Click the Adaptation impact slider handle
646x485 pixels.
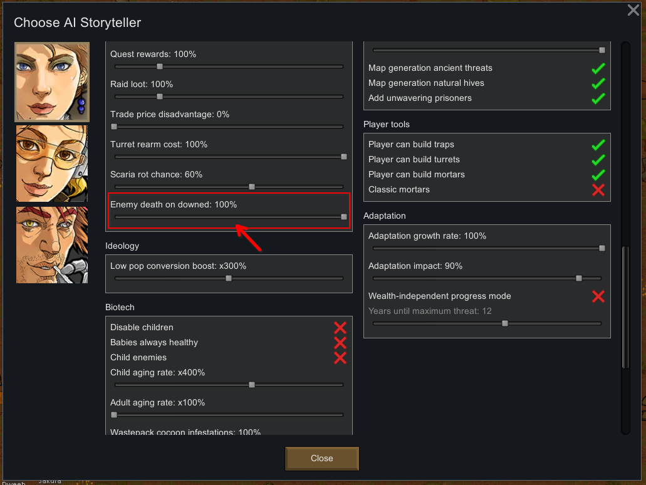pyautogui.click(x=579, y=278)
